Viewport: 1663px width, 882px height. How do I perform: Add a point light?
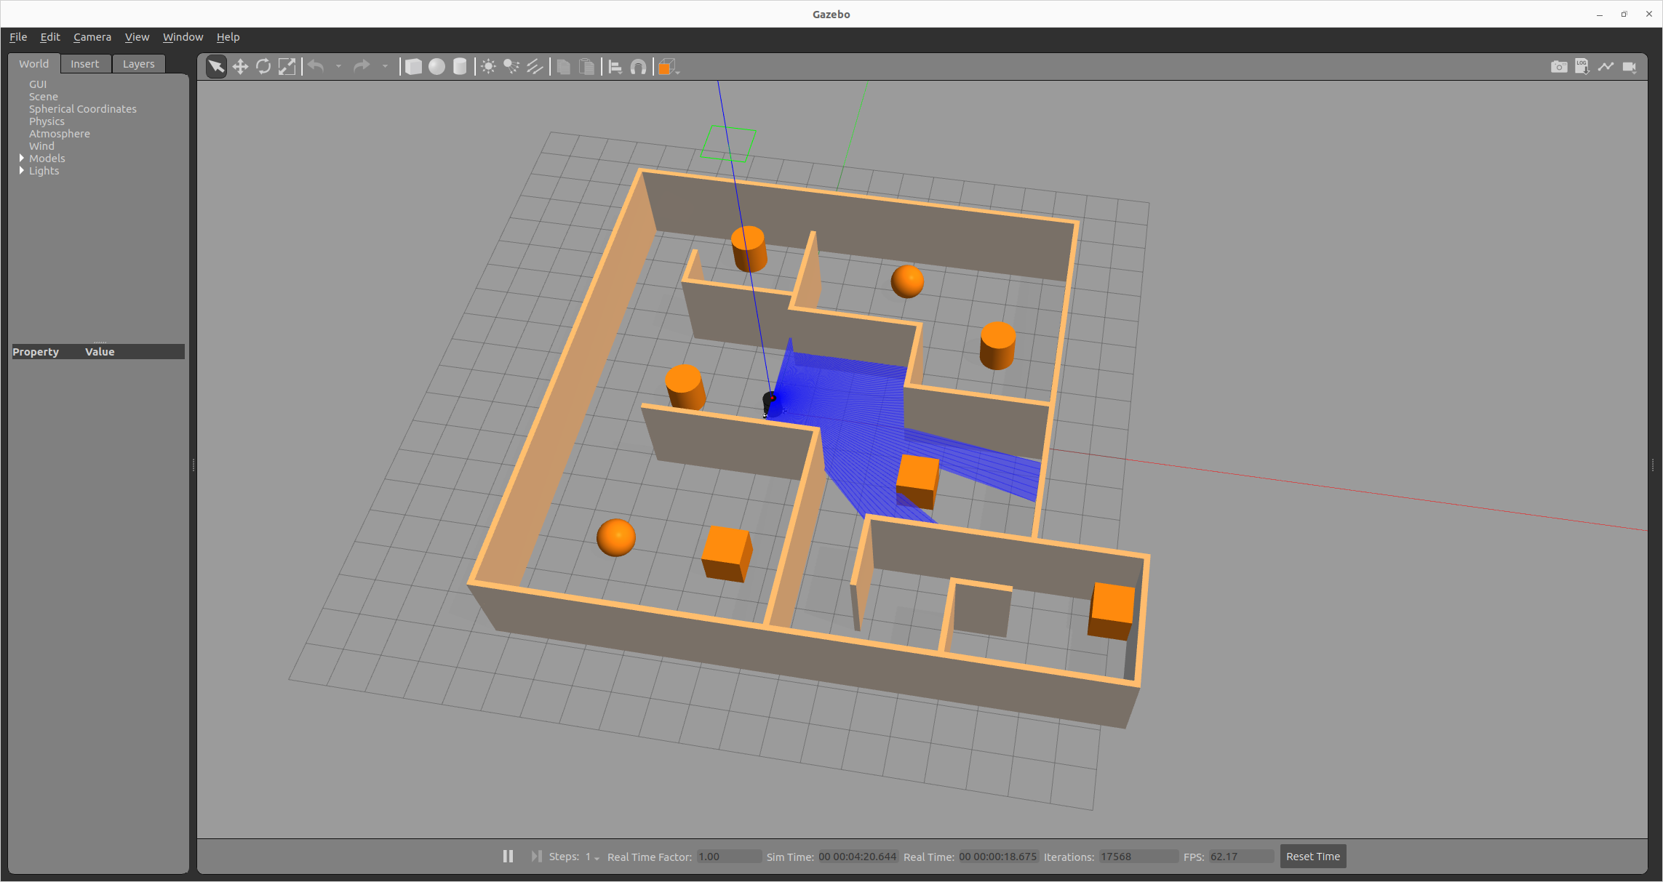(489, 67)
